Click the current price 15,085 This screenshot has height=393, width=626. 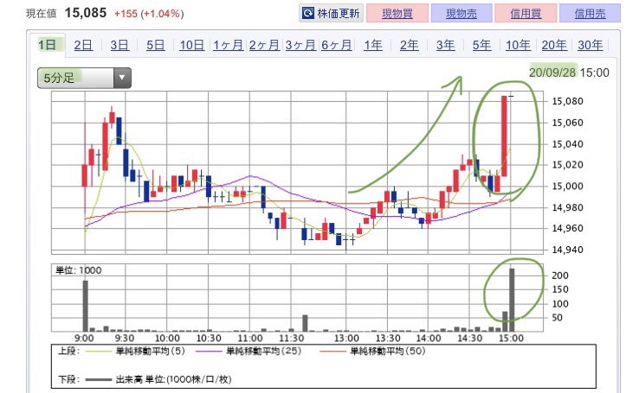pyautogui.click(x=86, y=13)
